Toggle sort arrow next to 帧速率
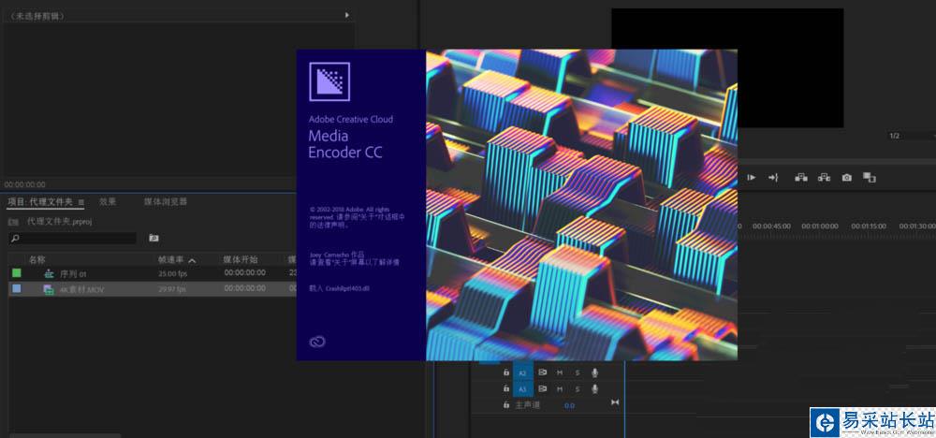 point(192,261)
